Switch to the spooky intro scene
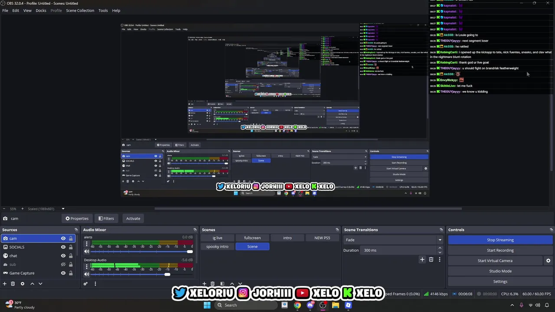This screenshot has height=312, width=555. coord(217,247)
